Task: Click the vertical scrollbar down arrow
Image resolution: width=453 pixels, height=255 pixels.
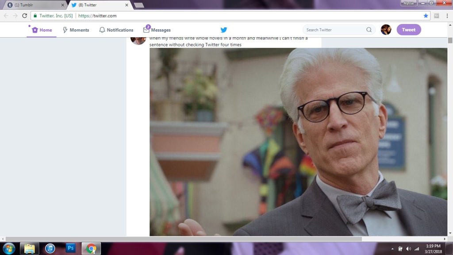Action: click(x=450, y=233)
